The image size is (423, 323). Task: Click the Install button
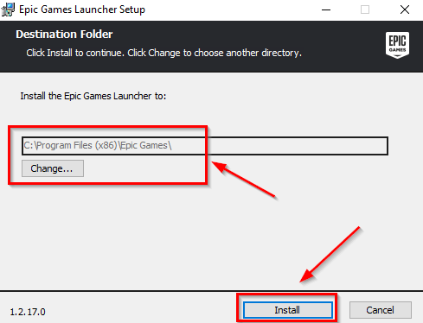pyautogui.click(x=288, y=310)
